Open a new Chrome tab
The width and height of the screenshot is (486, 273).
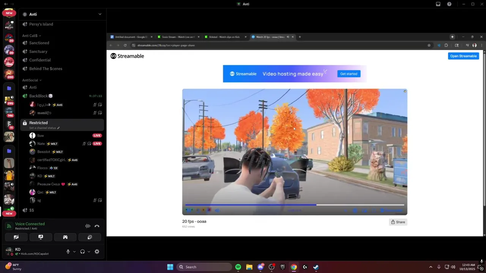click(300, 37)
